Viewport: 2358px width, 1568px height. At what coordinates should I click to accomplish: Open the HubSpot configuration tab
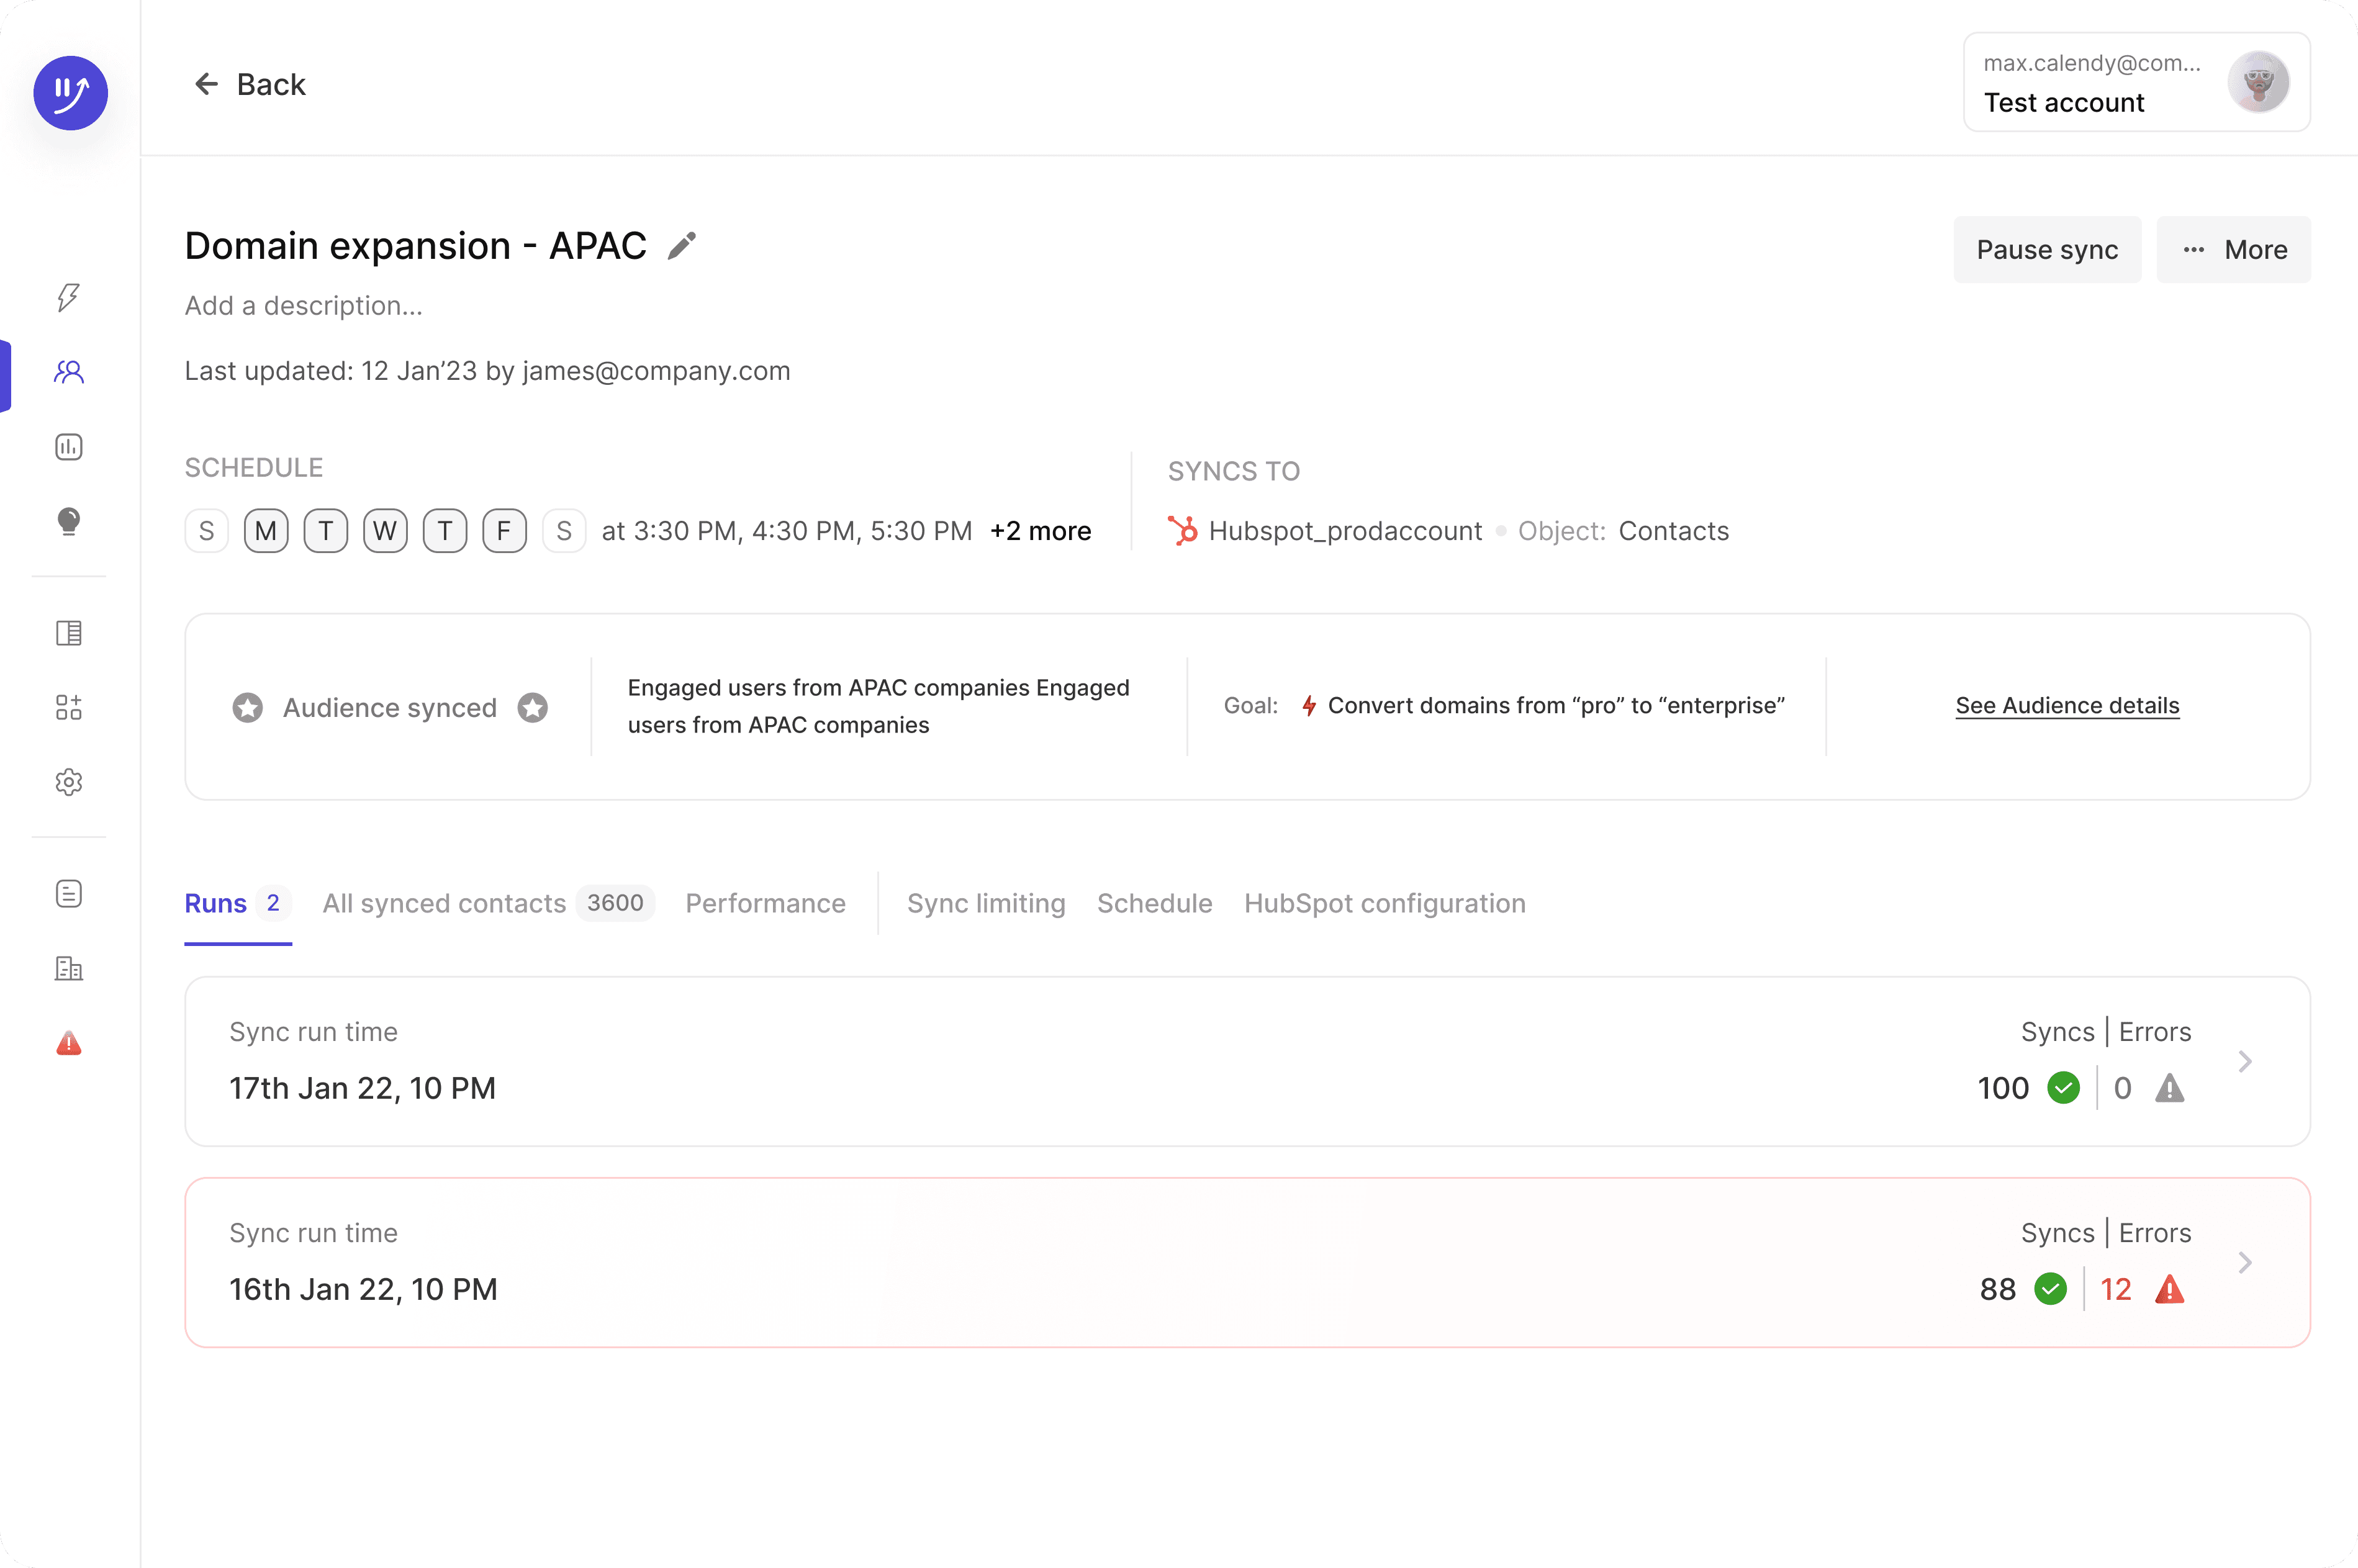pos(1384,903)
